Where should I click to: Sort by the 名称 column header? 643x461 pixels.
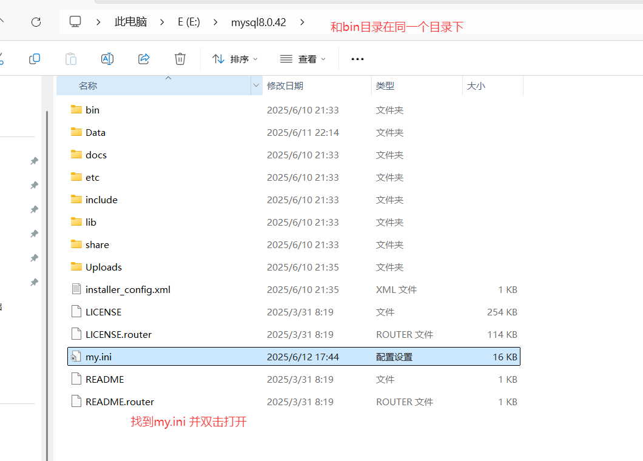click(x=88, y=86)
